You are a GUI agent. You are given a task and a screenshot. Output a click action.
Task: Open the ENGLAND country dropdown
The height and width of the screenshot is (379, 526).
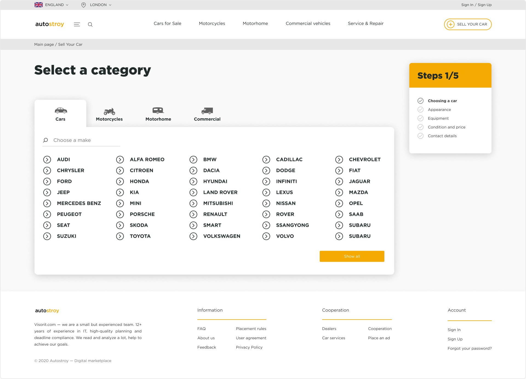click(x=51, y=5)
